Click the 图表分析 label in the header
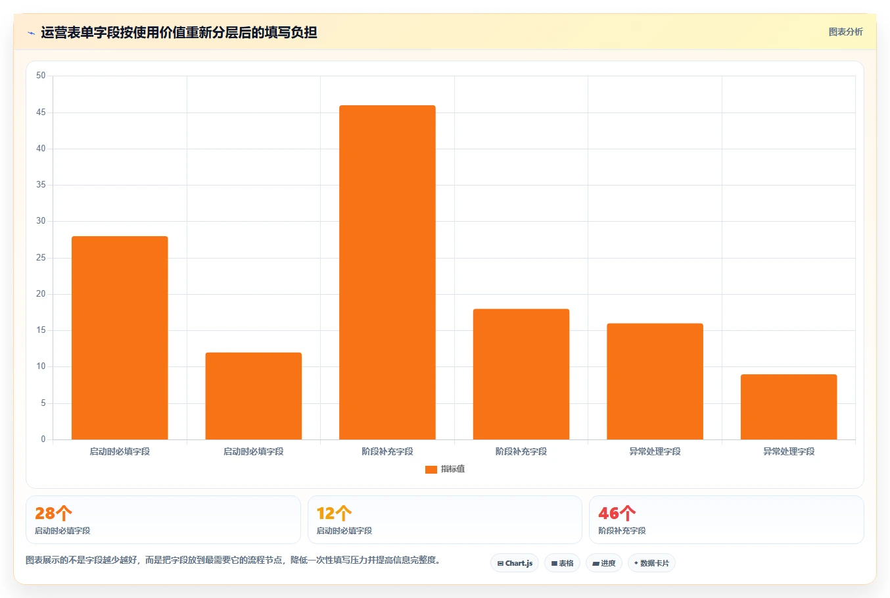Image resolution: width=890 pixels, height=598 pixels. (845, 32)
